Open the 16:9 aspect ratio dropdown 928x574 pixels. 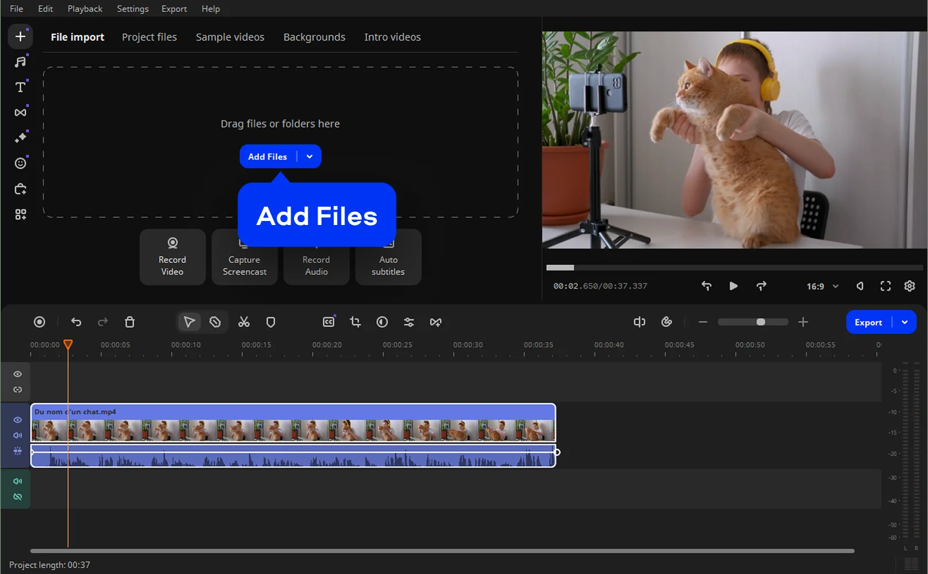pyautogui.click(x=822, y=286)
